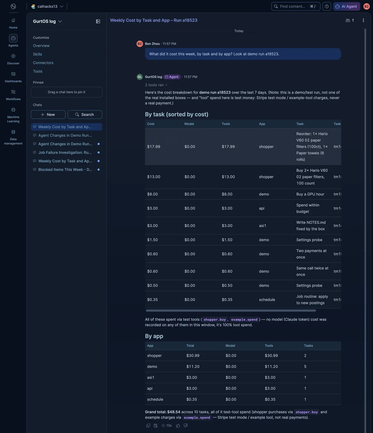Click the 'schedule' row in By app table
Image resolution: width=373 pixels, height=433 pixels.
click(243, 399)
